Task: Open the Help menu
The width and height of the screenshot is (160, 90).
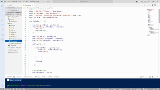Action: click(x=38, y=2)
